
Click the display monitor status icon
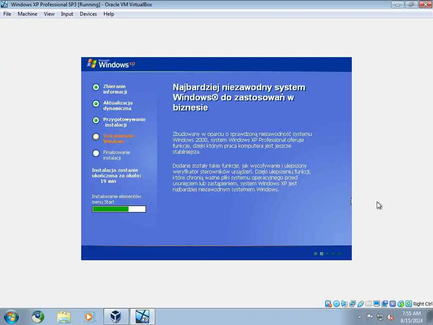[x=376, y=304]
